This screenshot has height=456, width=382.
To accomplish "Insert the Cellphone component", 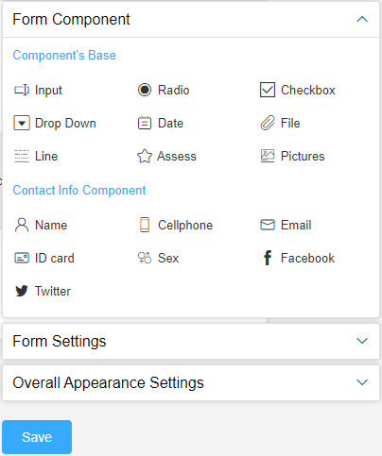I will click(x=175, y=225).
